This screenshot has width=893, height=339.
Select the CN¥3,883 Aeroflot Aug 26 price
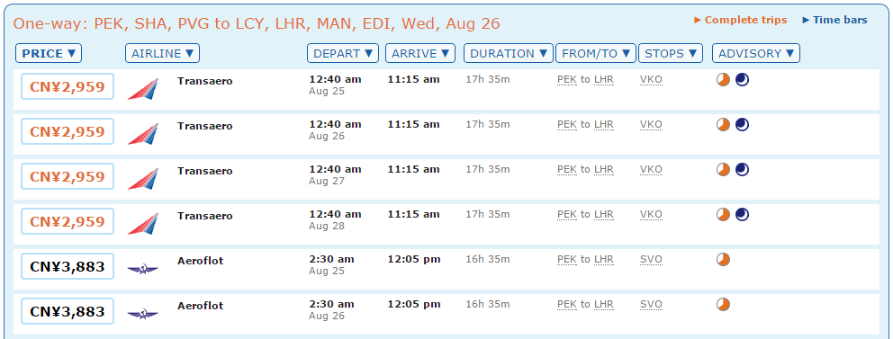[x=68, y=311]
